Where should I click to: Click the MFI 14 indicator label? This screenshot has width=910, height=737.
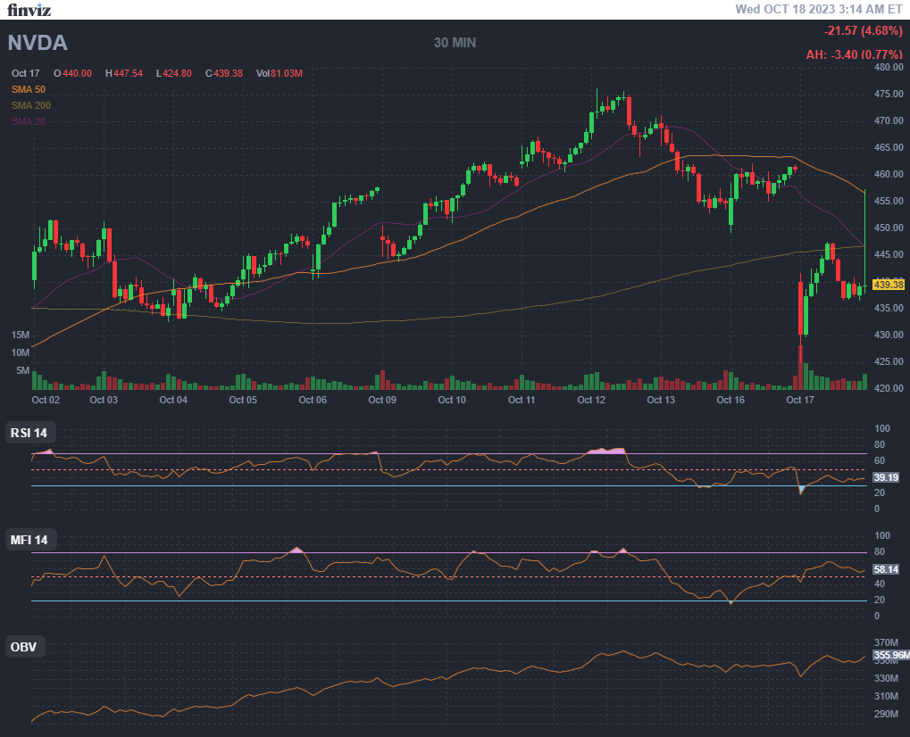29,540
